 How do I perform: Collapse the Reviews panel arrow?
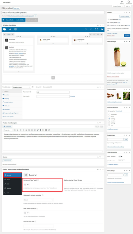pyautogui.click(x=103, y=157)
